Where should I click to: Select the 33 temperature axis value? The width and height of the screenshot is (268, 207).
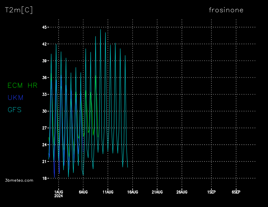coord(44,94)
